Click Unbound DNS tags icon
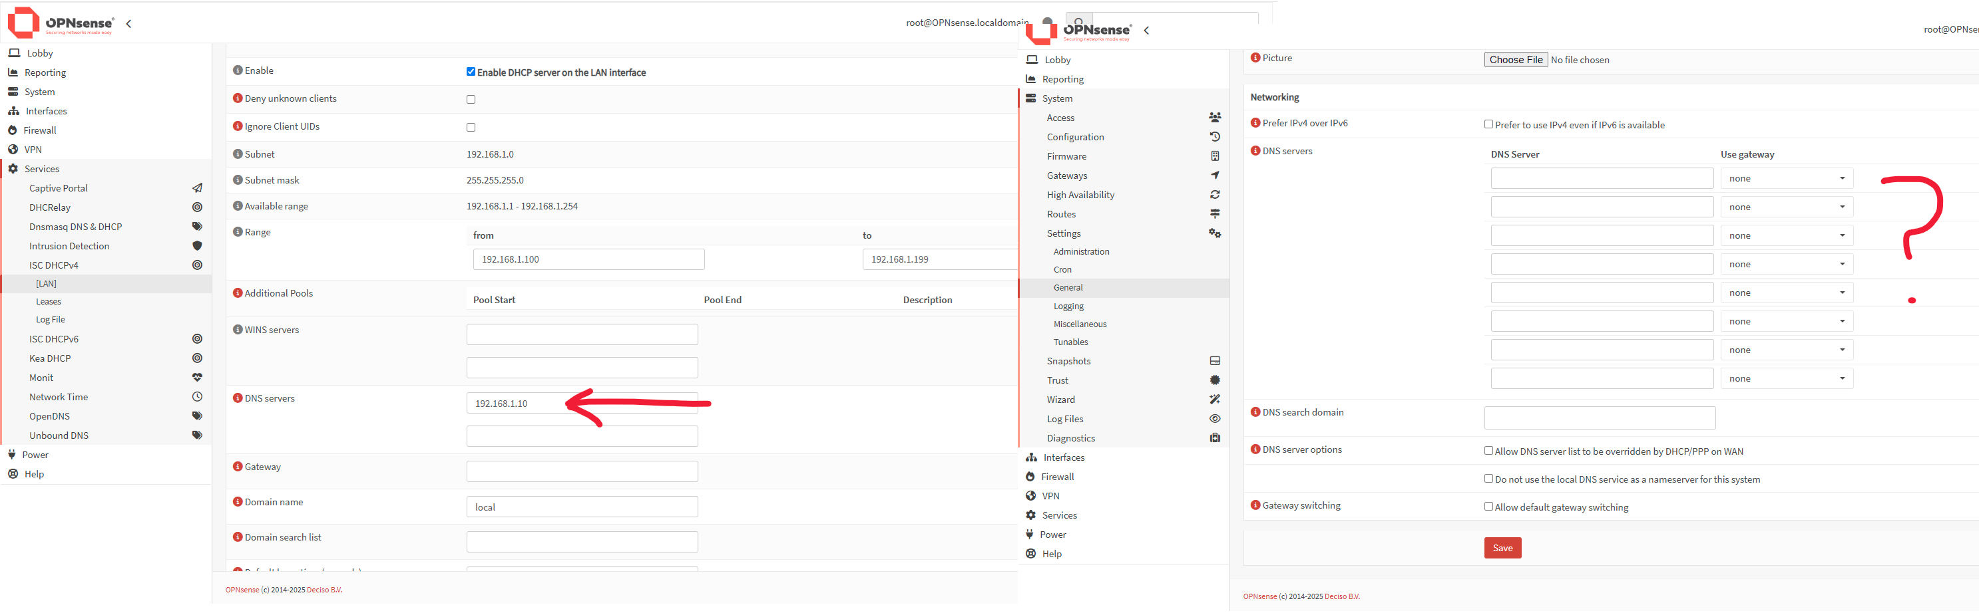Viewport: 1979px width, 613px height. tap(198, 435)
